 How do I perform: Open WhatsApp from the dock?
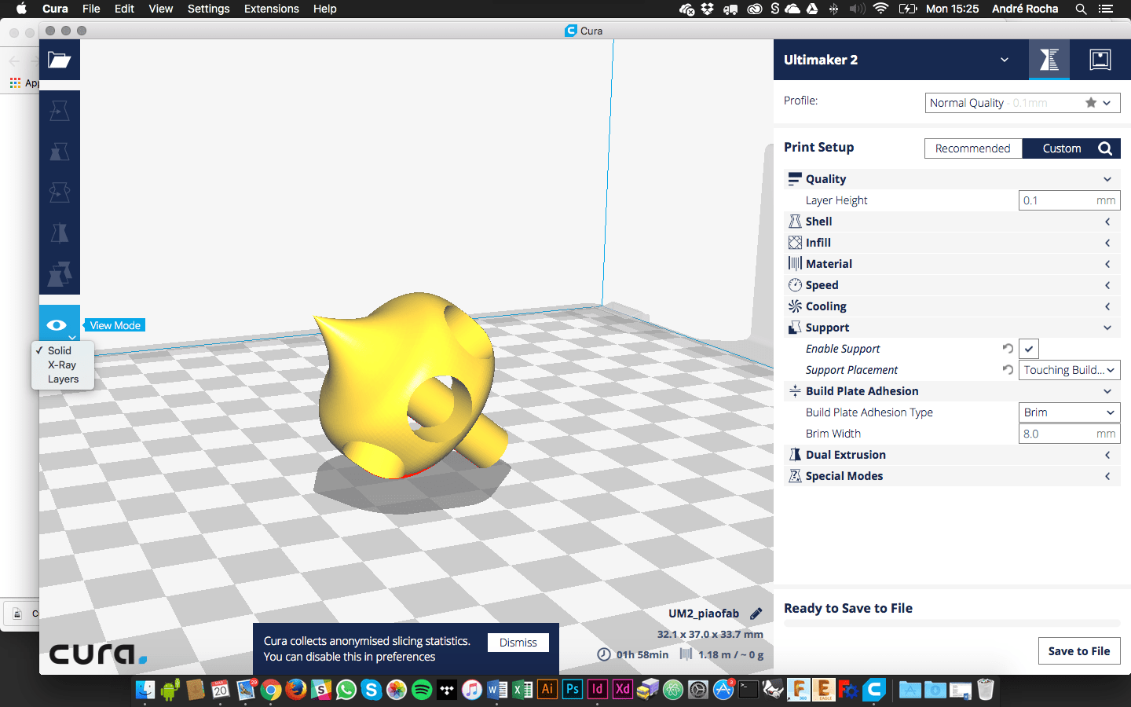click(346, 690)
